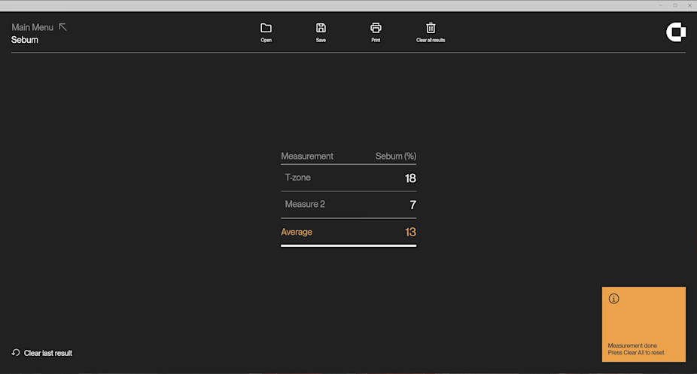Click the Sebum (%) column header
697x374 pixels.
pyautogui.click(x=395, y=157)
